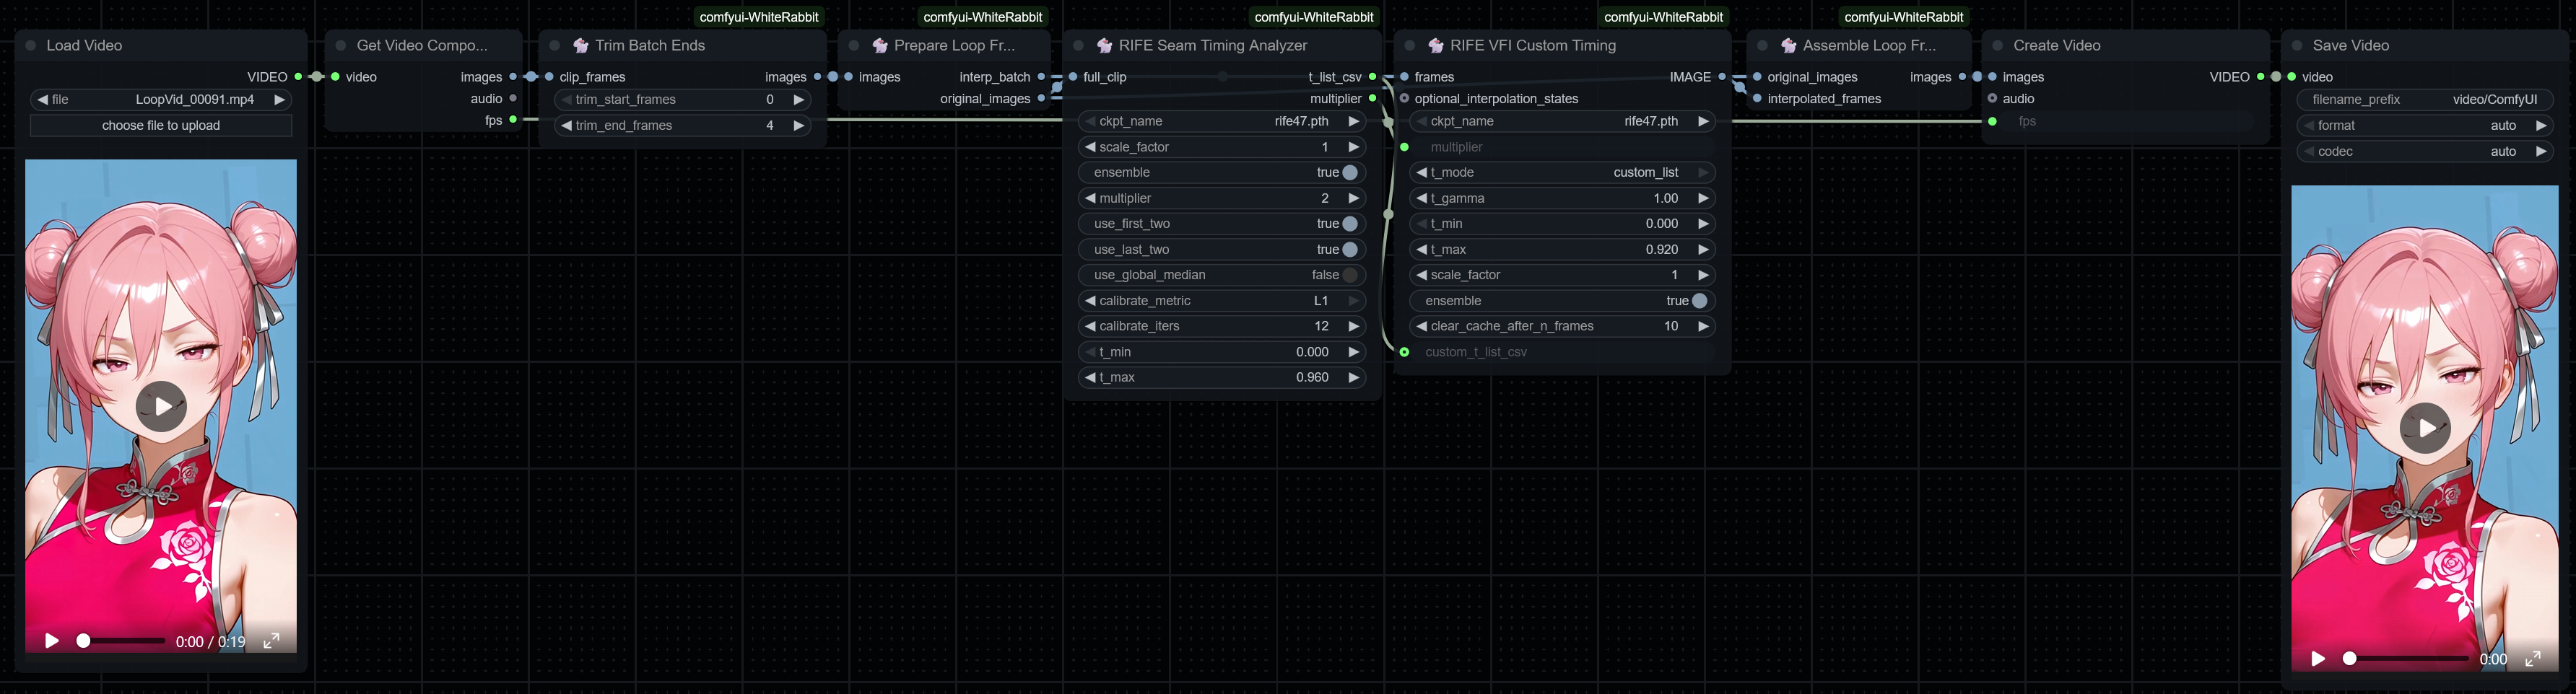
Task: Click the seek slider on the Load Video preview
Action: [120, 640]
